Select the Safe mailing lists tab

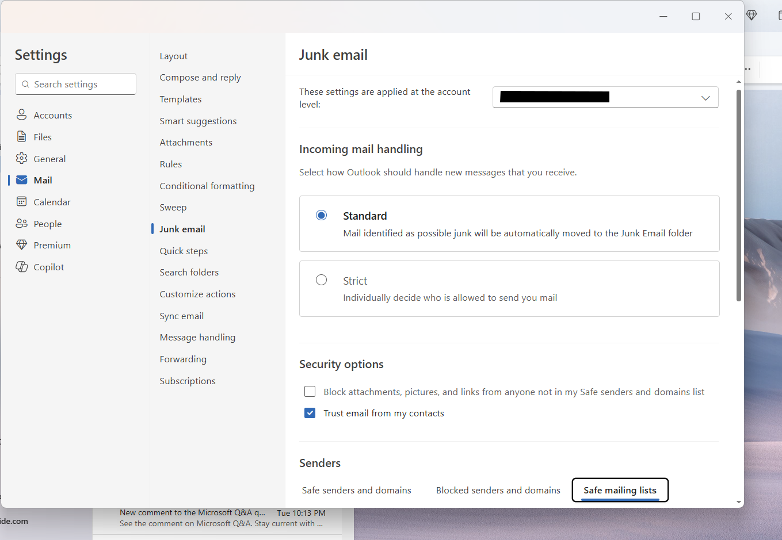coord(620,490)
